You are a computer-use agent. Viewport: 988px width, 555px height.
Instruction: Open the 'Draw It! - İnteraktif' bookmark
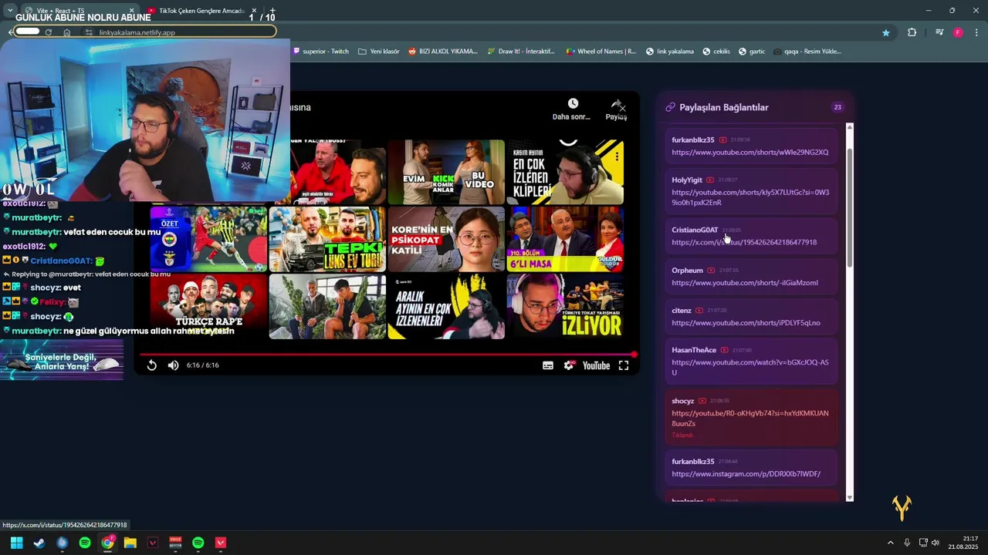[521, 52]
